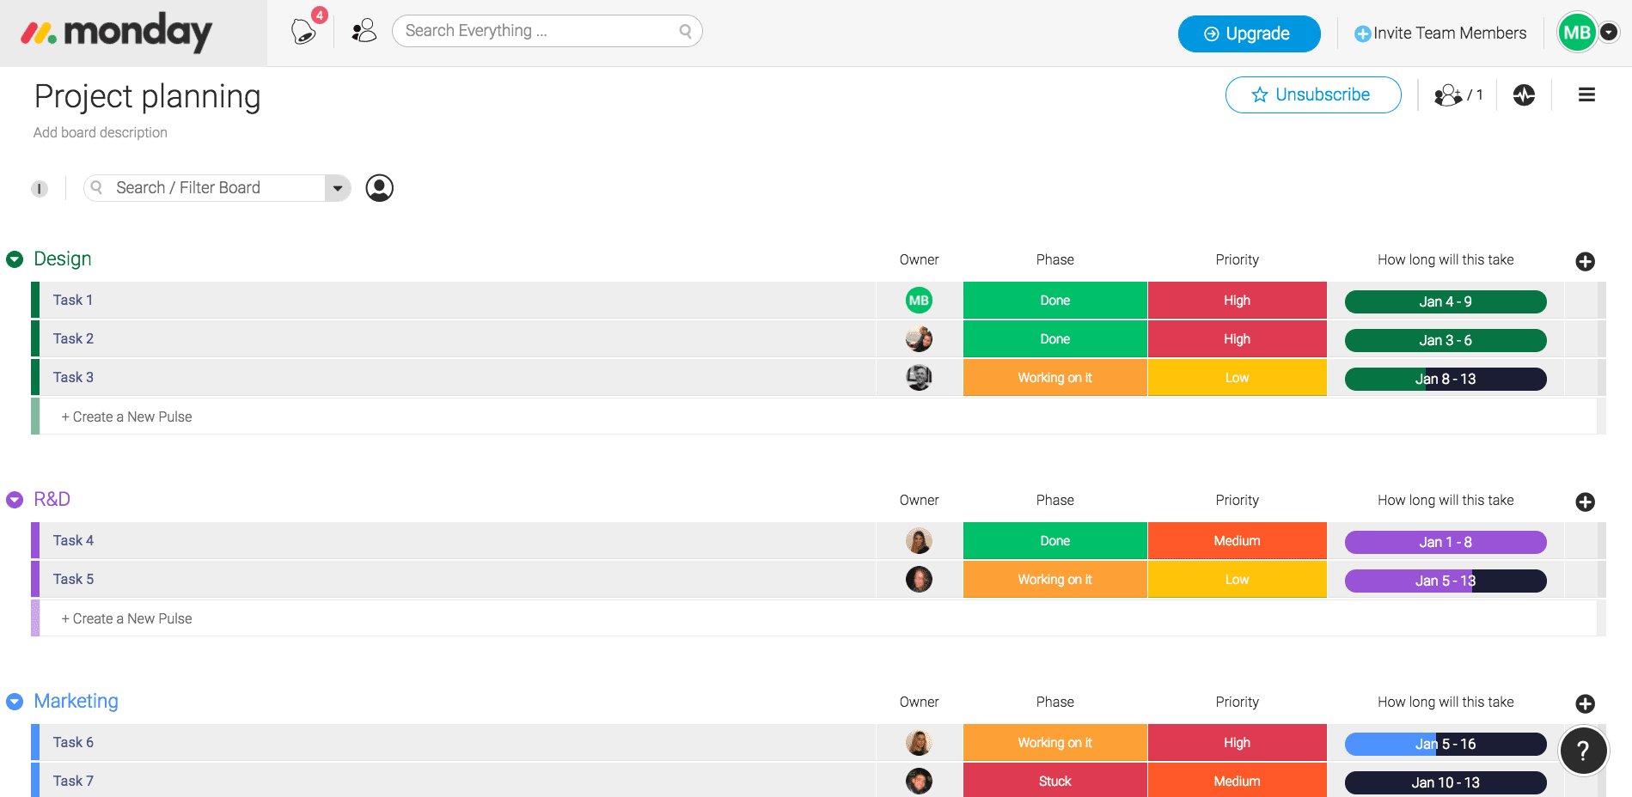
Task: Filter board by person icon
Action: tap(379, 188)
